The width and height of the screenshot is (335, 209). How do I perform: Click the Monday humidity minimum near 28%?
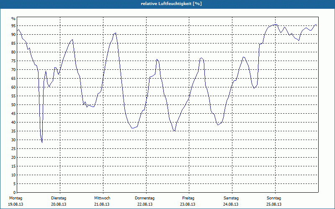pos(42,143)
